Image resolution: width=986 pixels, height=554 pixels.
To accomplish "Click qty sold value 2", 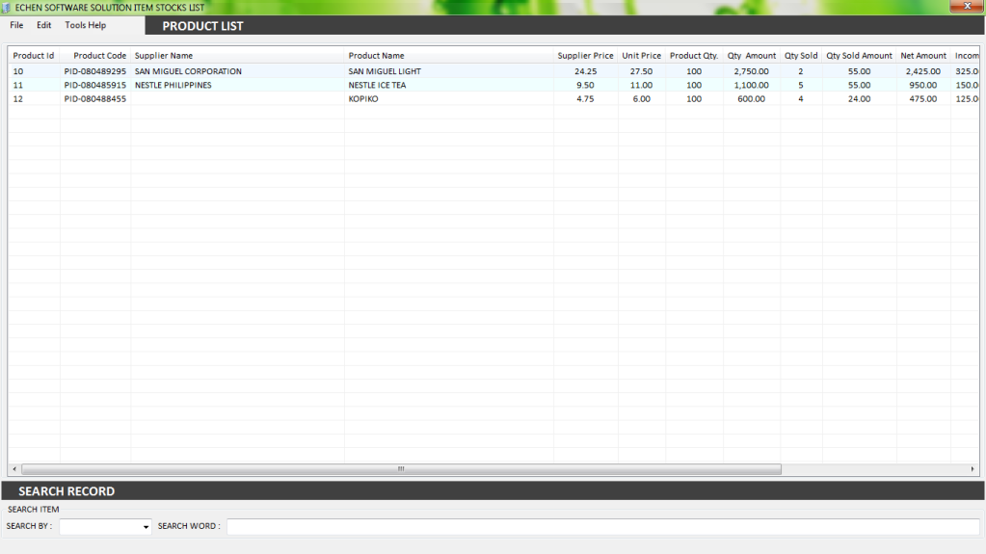I will pos(801,71).
